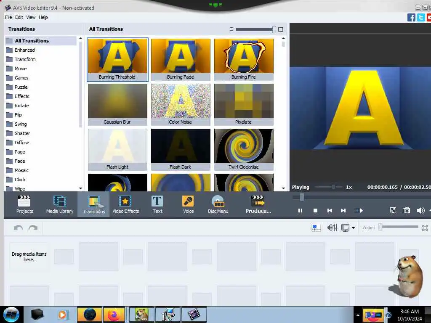
Task: Open the Text tool
Action: coord(157,204)
